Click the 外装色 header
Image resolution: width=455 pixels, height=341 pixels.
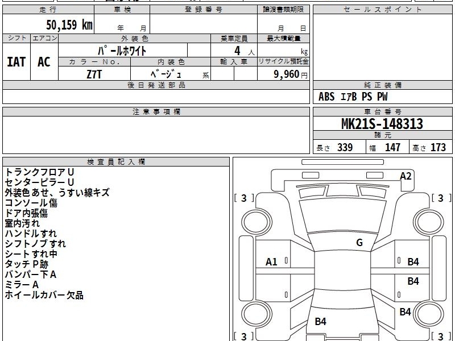click(x=134, y=38)
